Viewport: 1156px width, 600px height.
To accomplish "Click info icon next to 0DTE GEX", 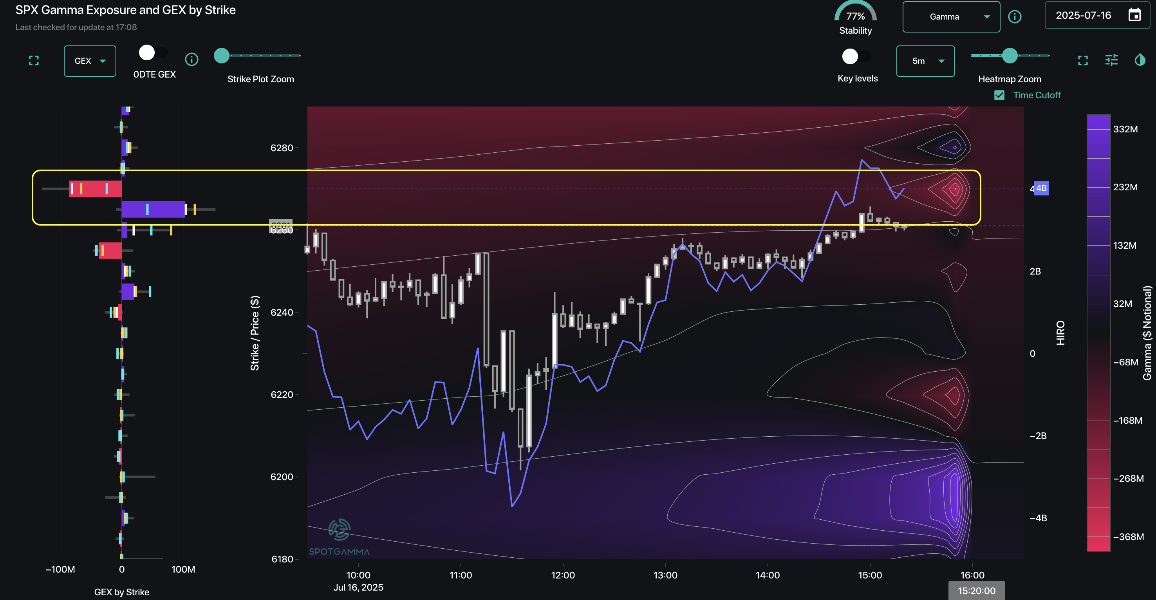I will pyautogui.click(x=191, y=59).
